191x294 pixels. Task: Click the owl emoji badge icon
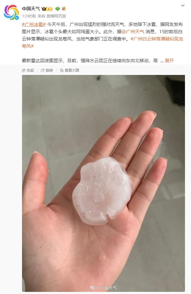[x=64, y=9]
